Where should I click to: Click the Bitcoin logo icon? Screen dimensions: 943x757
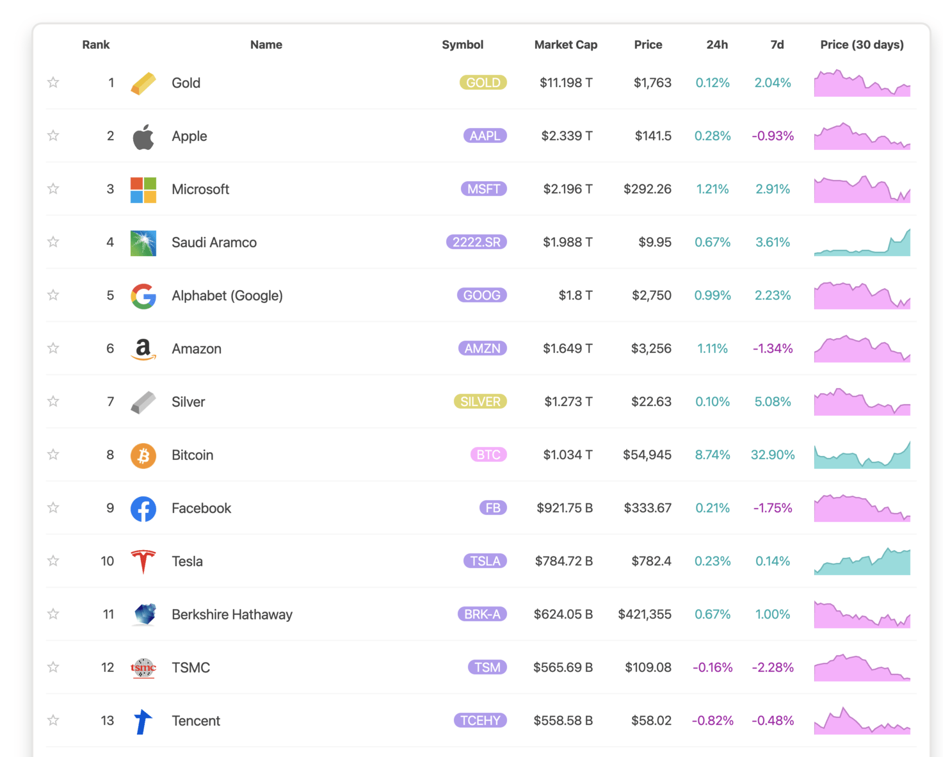143,455
